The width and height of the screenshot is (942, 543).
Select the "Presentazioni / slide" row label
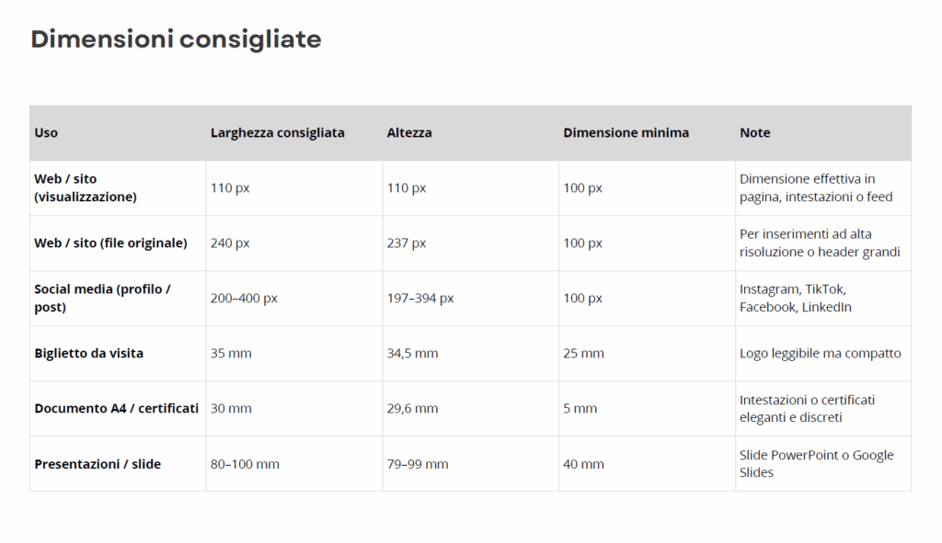98,465
